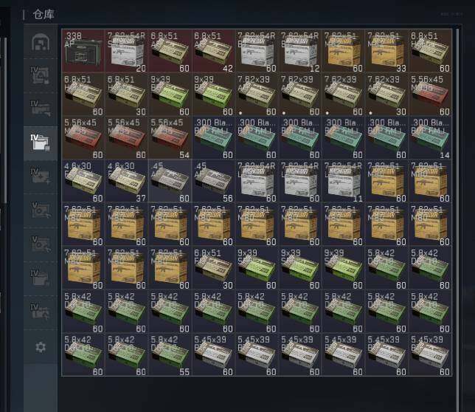
Task: Select the 4.6x30 box showing 60
Action: 83,182
